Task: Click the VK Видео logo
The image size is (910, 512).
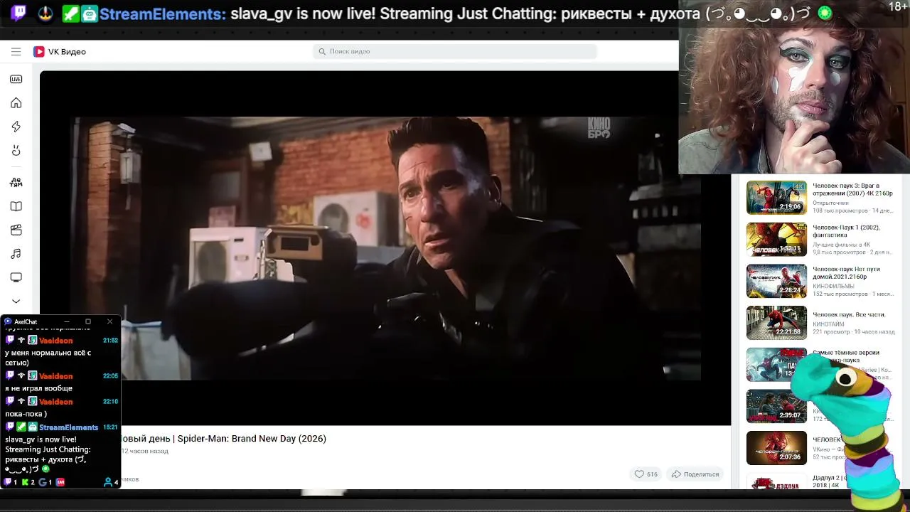Action: pos(60,52)
